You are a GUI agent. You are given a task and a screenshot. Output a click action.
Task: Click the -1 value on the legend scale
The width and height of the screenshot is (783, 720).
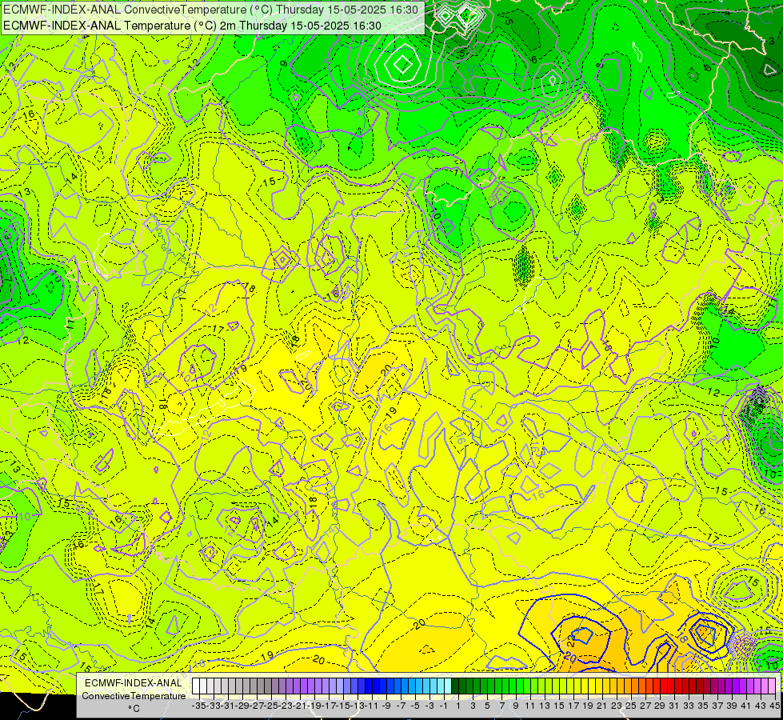(x=444, y=706)
